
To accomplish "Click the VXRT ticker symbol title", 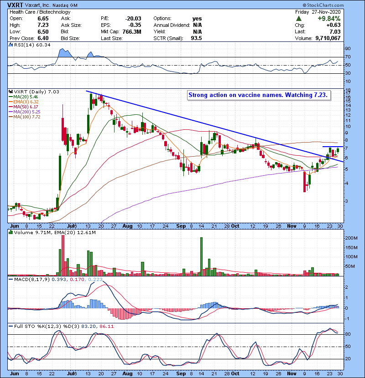I will pos(16,5).
